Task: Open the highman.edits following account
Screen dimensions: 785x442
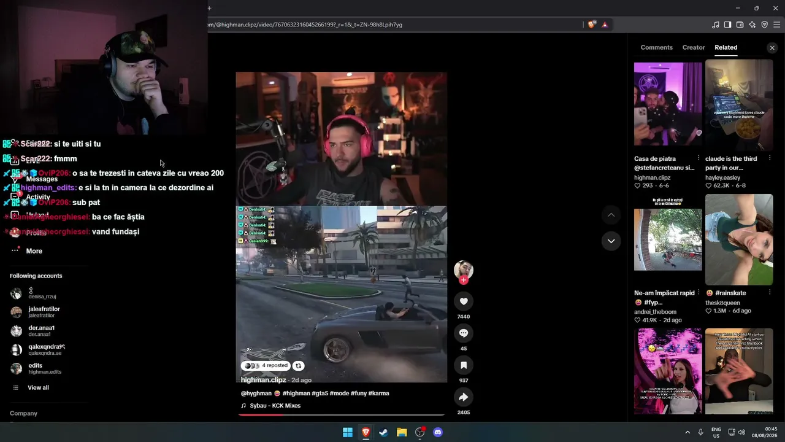Action: pyautogui.click(x=36, y=368)
